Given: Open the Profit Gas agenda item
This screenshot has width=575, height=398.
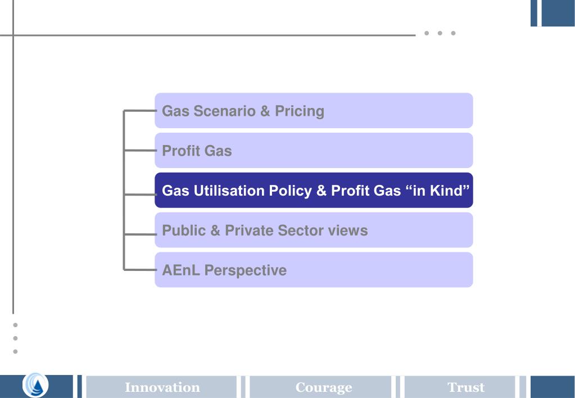Looking at the screenshot, I should pos(314,151).
